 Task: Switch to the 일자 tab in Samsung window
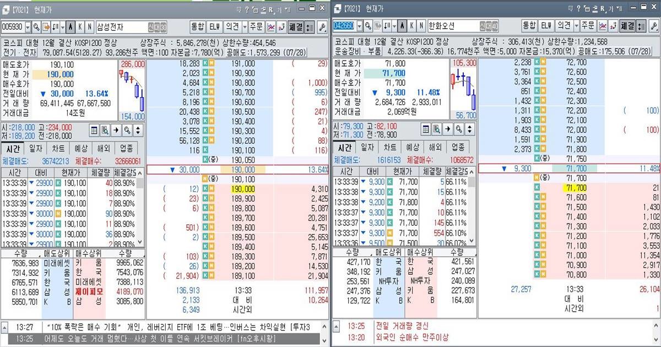pyautogui.click(x=36, y=148)
